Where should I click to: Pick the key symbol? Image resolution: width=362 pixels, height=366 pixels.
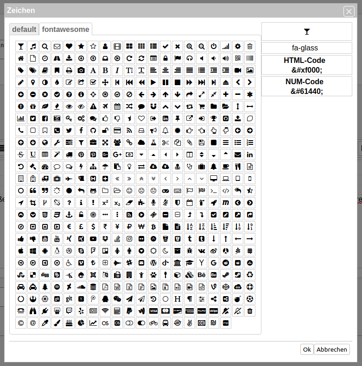(69, 118)
